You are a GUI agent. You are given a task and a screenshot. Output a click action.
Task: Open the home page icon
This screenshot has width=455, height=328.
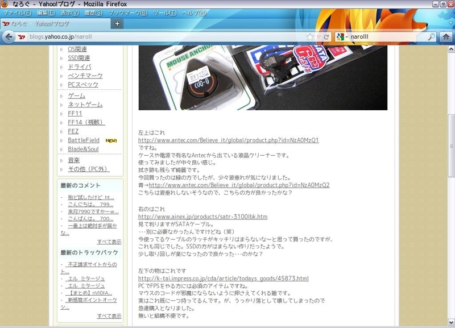pos(446,37)
